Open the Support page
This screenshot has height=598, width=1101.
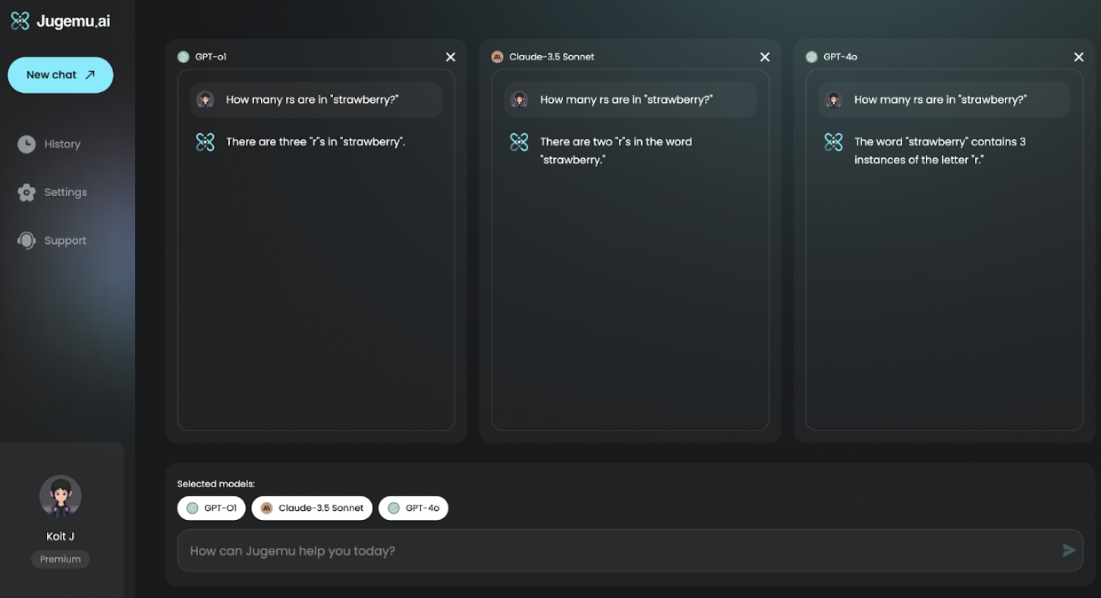[65, 240]
